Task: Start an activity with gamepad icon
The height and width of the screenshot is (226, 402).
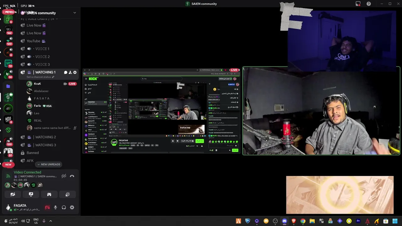Action: tap(49, 195)
